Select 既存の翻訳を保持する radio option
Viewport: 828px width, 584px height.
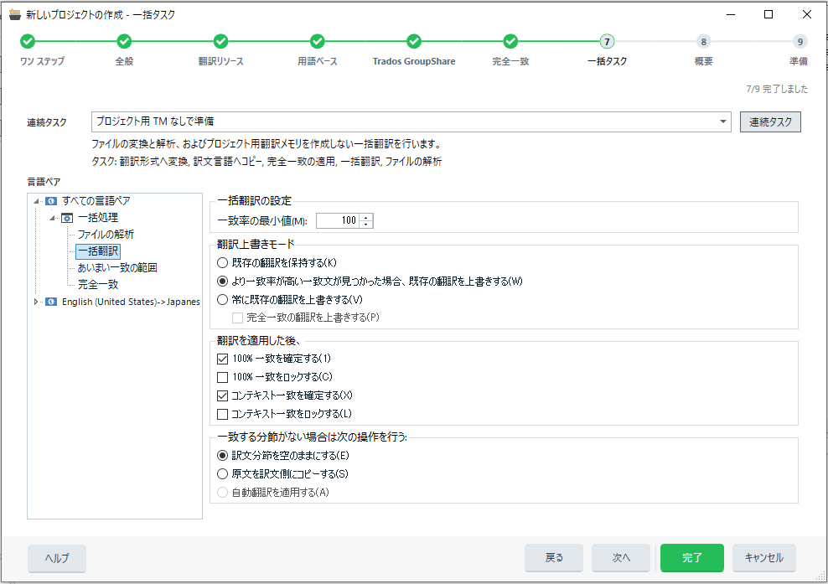pos(223,262)
